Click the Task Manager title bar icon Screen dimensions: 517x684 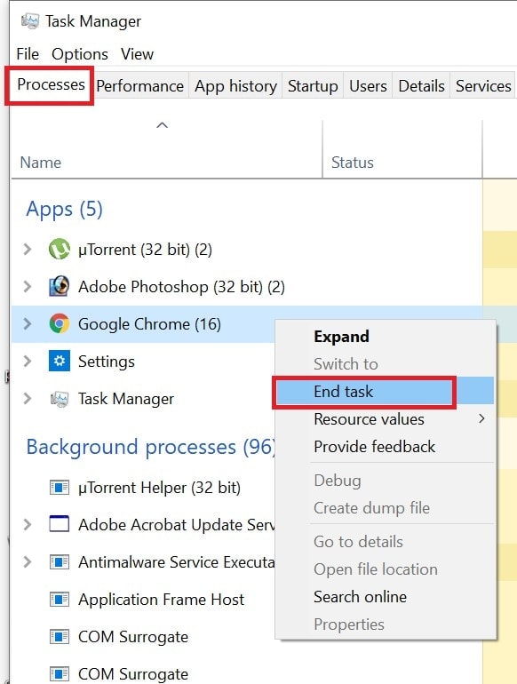pyautogui.click(x=29, y=21)
